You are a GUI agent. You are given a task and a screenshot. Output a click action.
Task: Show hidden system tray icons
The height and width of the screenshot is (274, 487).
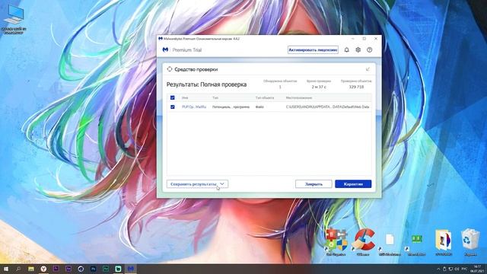pyautogui.click(x=438, y=269)
